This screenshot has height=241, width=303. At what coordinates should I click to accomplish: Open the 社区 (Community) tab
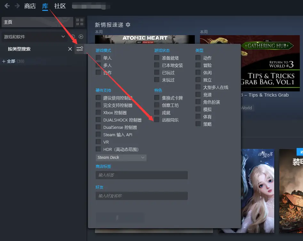[60, 6]
